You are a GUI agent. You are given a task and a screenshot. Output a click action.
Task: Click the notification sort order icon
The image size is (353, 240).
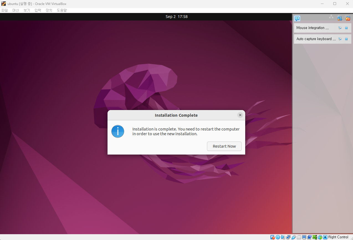(x=340, y=18)
